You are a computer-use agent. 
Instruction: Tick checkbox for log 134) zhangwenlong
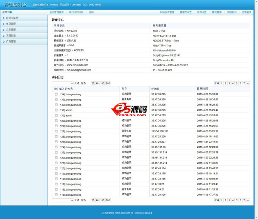pyautogui.click(x=56, y=94)
